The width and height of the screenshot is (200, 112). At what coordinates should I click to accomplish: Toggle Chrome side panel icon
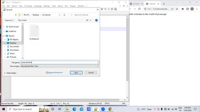pyautogui.click(x=187, y=9)
